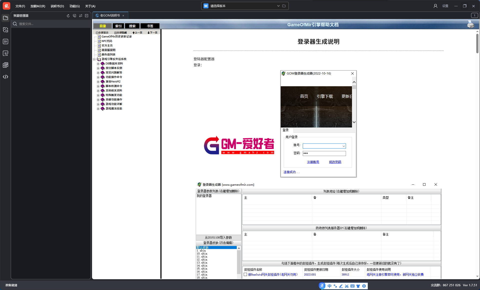Click the conversion swap icon in left sidebar
Viewport: 480px width, 290px height.
point(5,30)
